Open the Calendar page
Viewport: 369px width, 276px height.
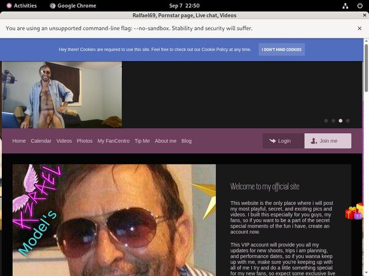[x=41, y=141]
